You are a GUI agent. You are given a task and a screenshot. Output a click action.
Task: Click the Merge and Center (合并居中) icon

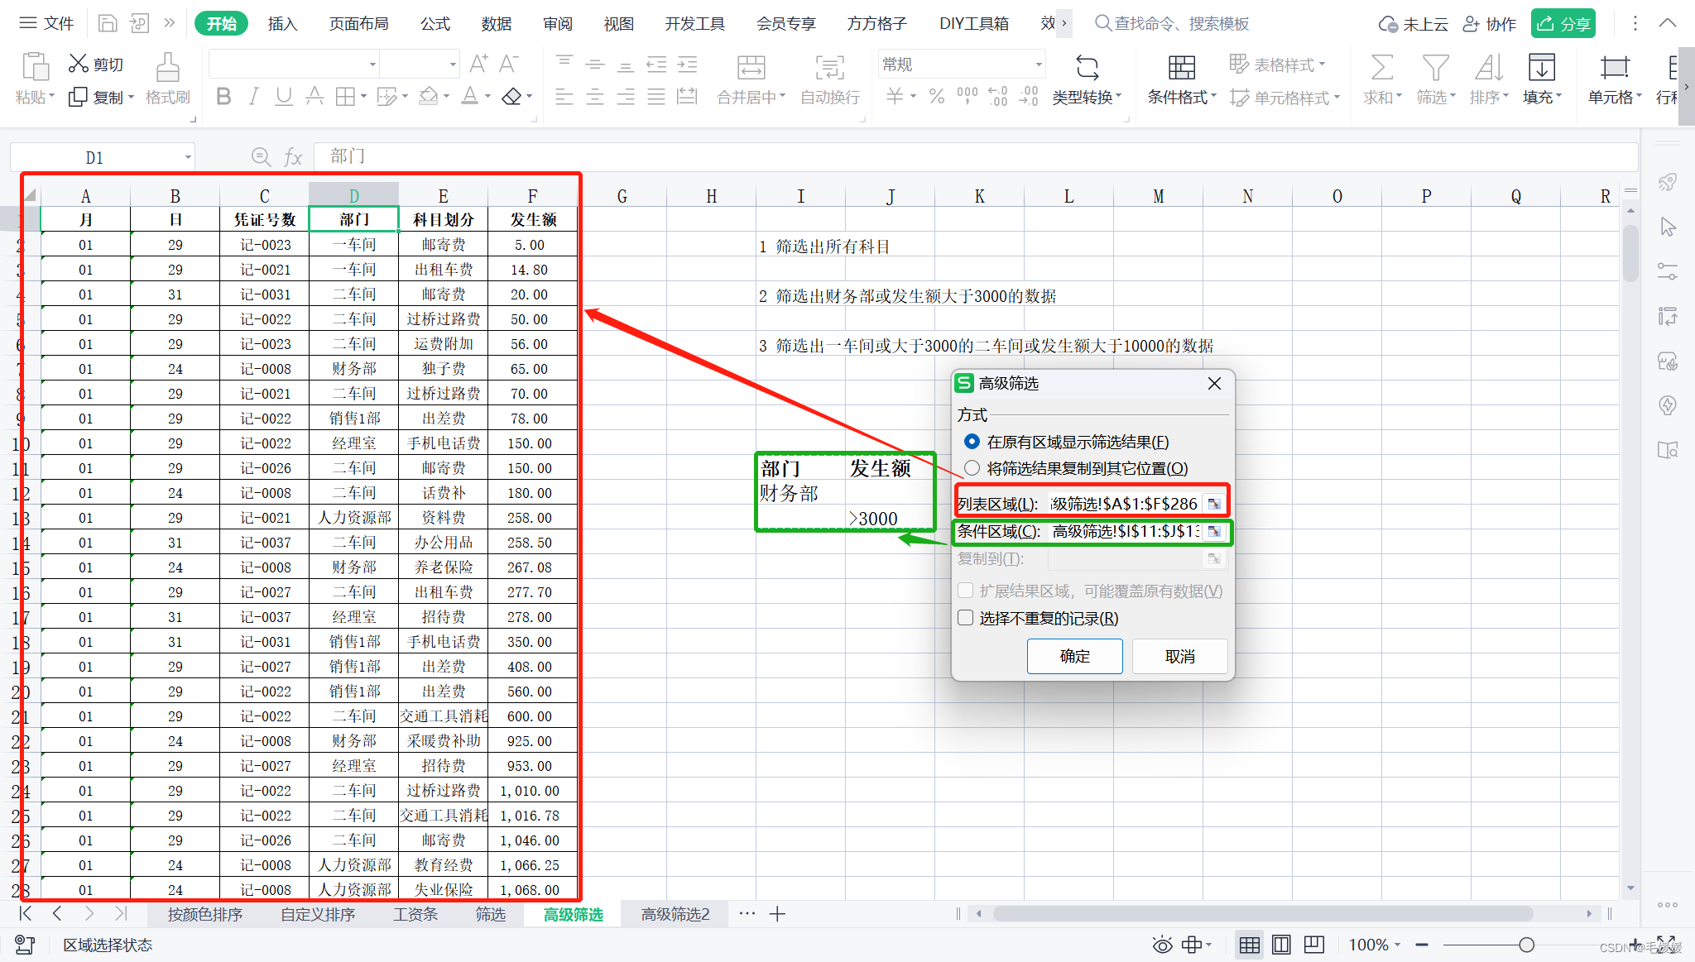coord(751,68)
